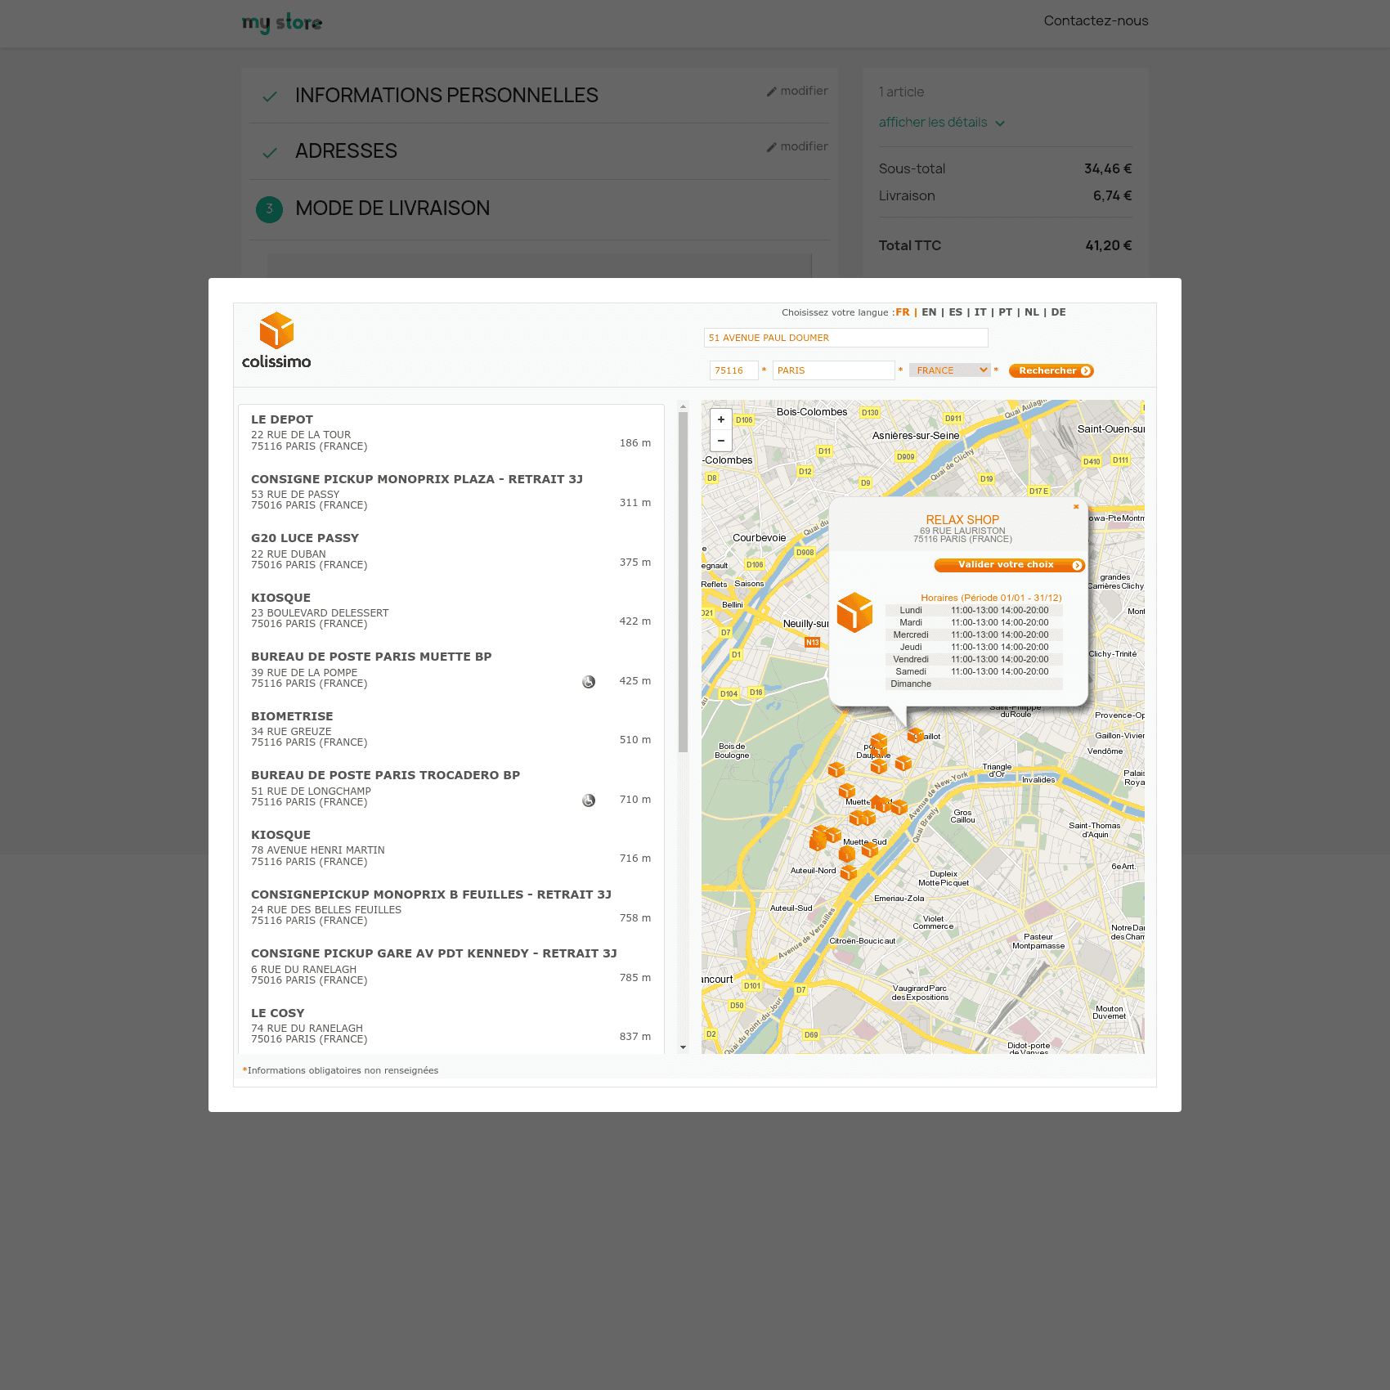Click the scrollbar down arrow in pickup list
1390x1390 pixels.
683,1047
